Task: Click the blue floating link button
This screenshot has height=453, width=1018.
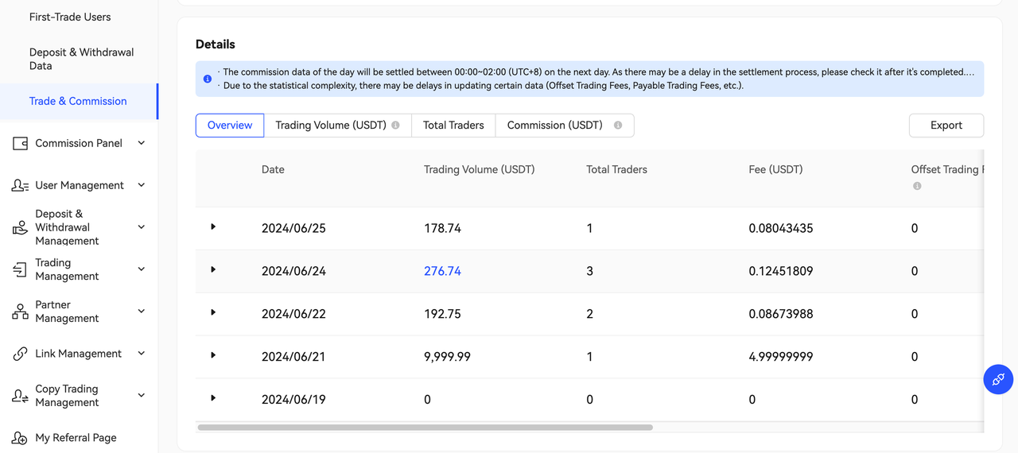Action: [998, 379]
